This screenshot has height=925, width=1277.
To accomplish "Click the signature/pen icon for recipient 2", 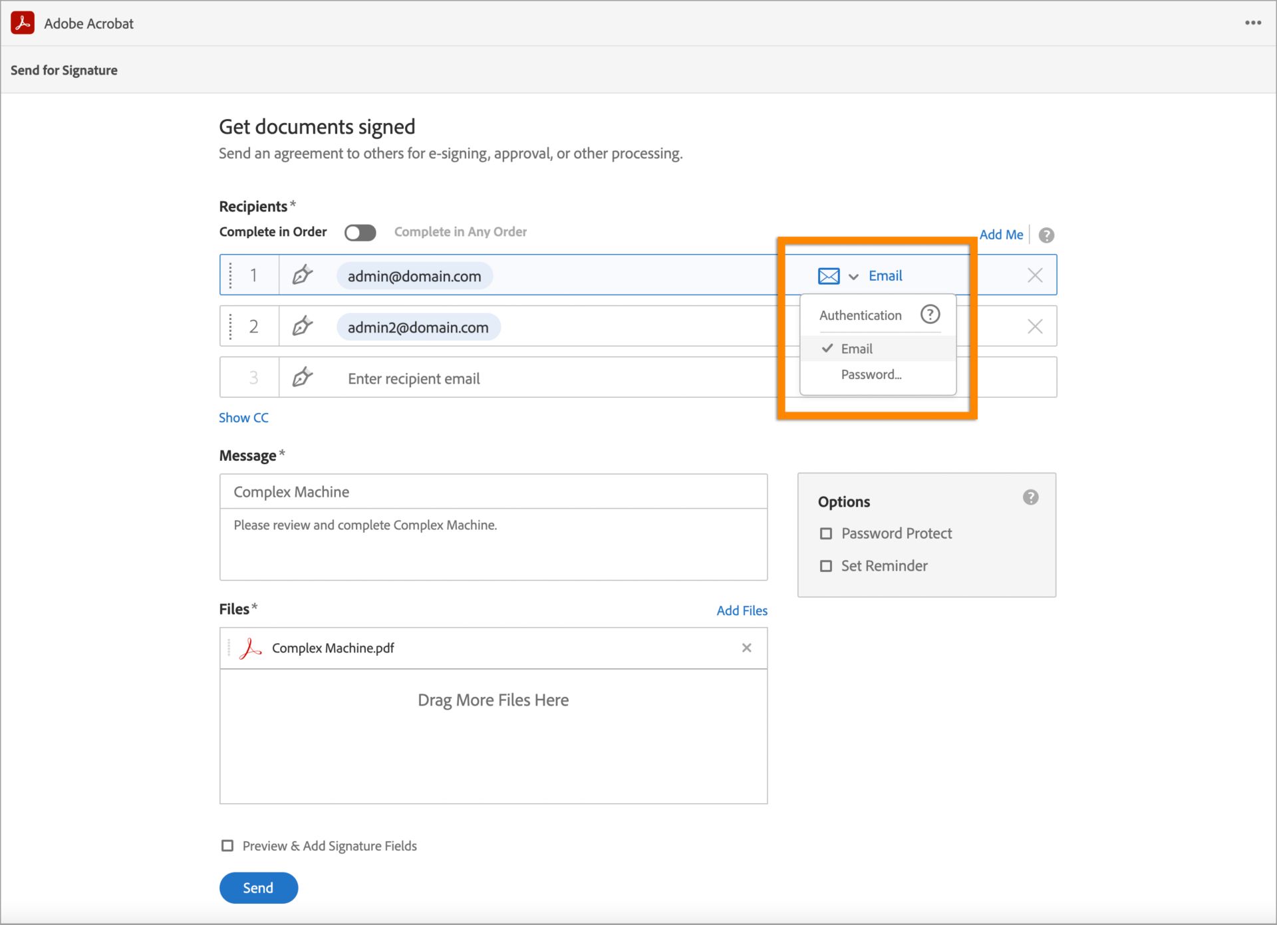I will tap(303, 327).
